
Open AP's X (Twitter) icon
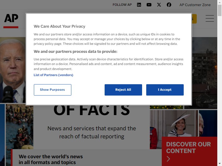159,5
